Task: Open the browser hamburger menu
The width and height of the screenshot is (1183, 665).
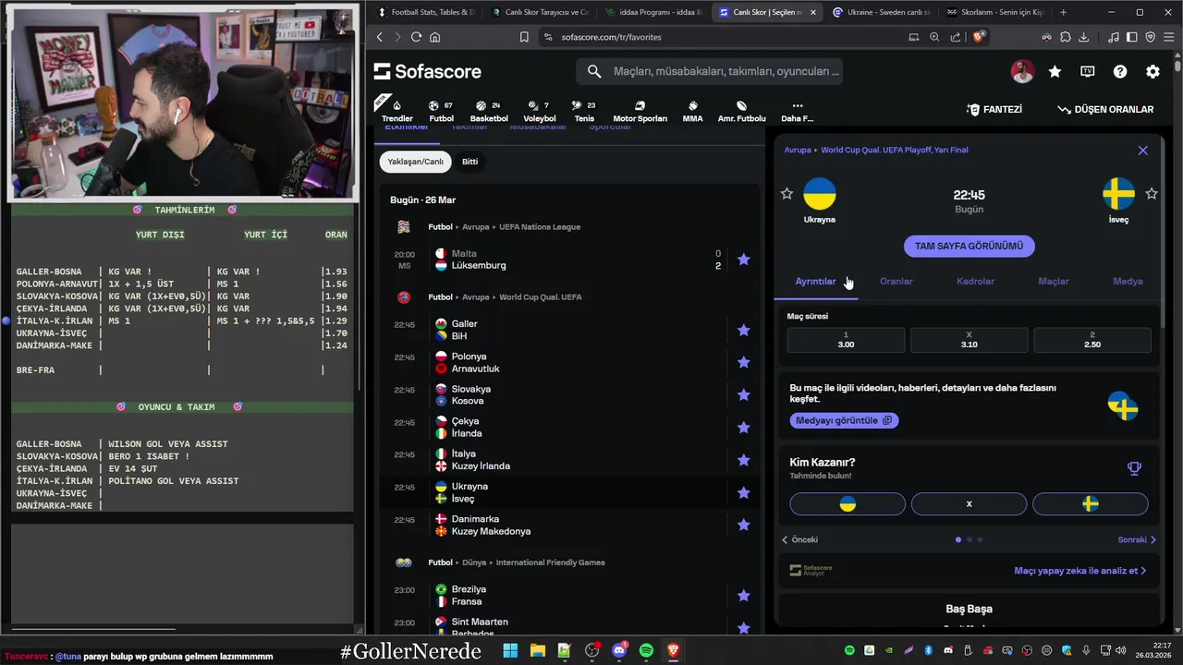Action: (x=1168, y=37)
